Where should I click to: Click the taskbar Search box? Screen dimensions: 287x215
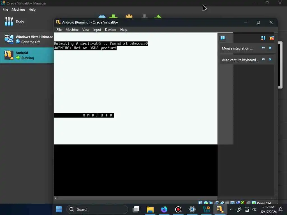click(97, 209)
